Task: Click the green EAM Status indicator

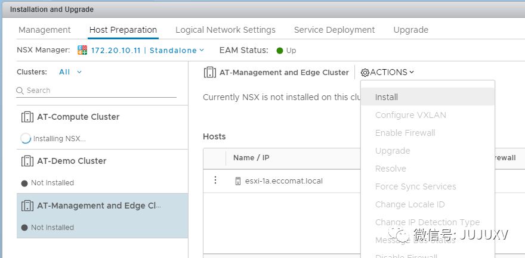Action: 280,51
